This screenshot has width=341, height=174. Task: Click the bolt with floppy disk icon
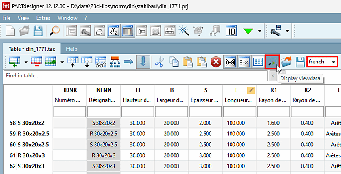pos(276,31)
